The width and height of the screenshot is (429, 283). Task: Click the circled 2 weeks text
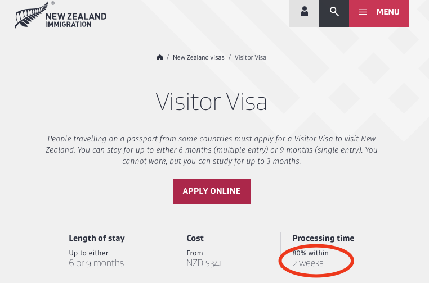(307, 263)
